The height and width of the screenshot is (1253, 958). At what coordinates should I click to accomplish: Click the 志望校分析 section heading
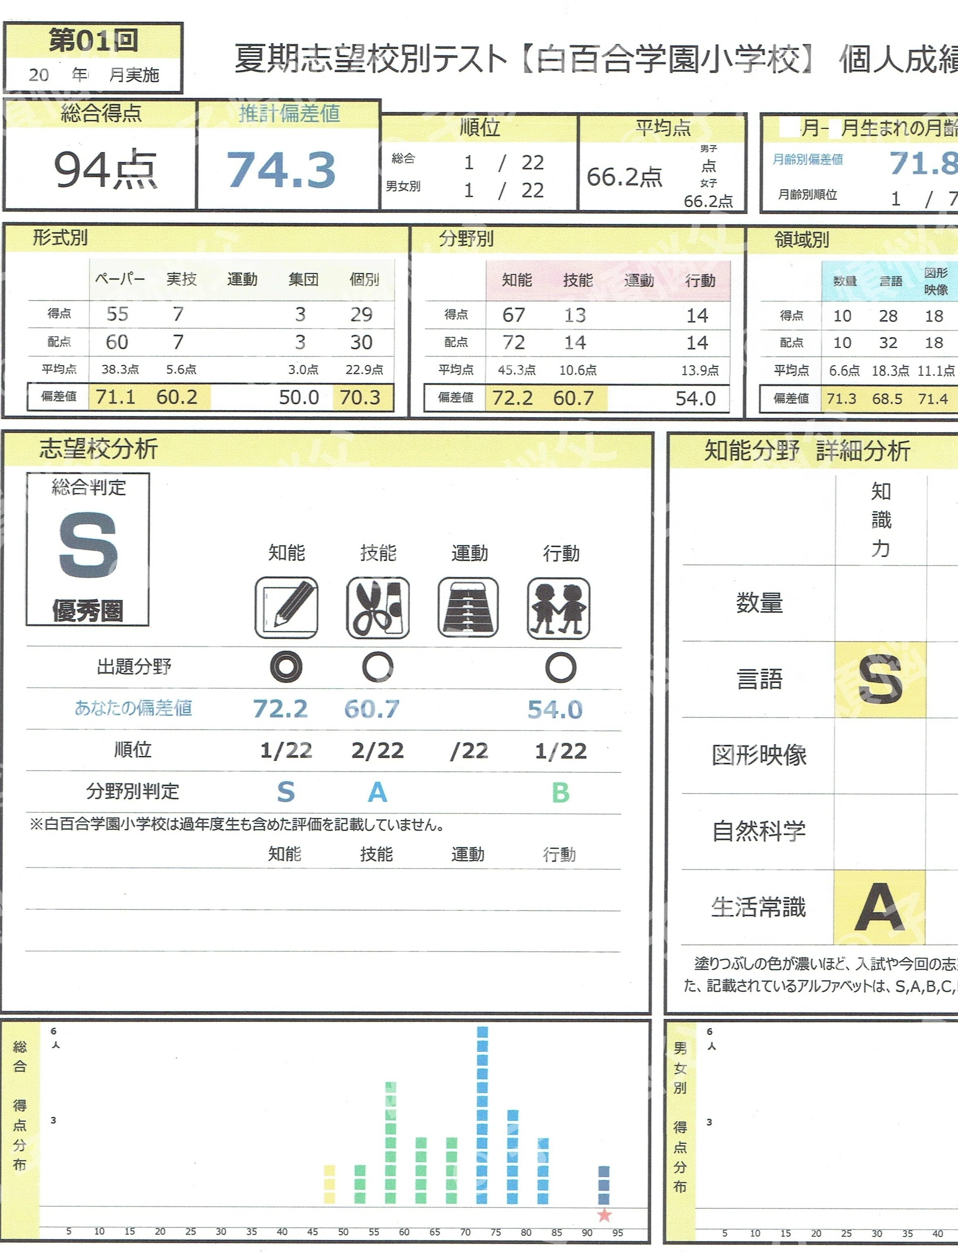click(x=99, y=449)
